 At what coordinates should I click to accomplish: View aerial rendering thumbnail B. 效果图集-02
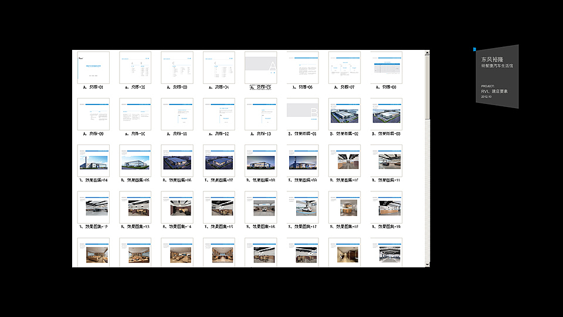click(x=344, y=114)
